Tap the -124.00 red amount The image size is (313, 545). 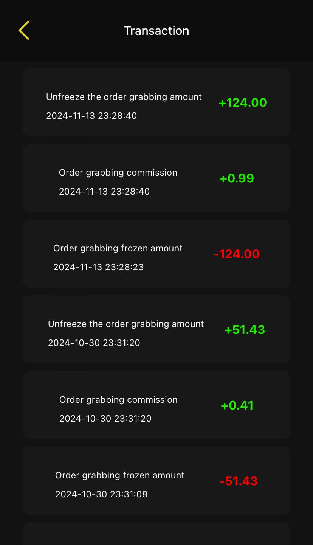point(237,254)
